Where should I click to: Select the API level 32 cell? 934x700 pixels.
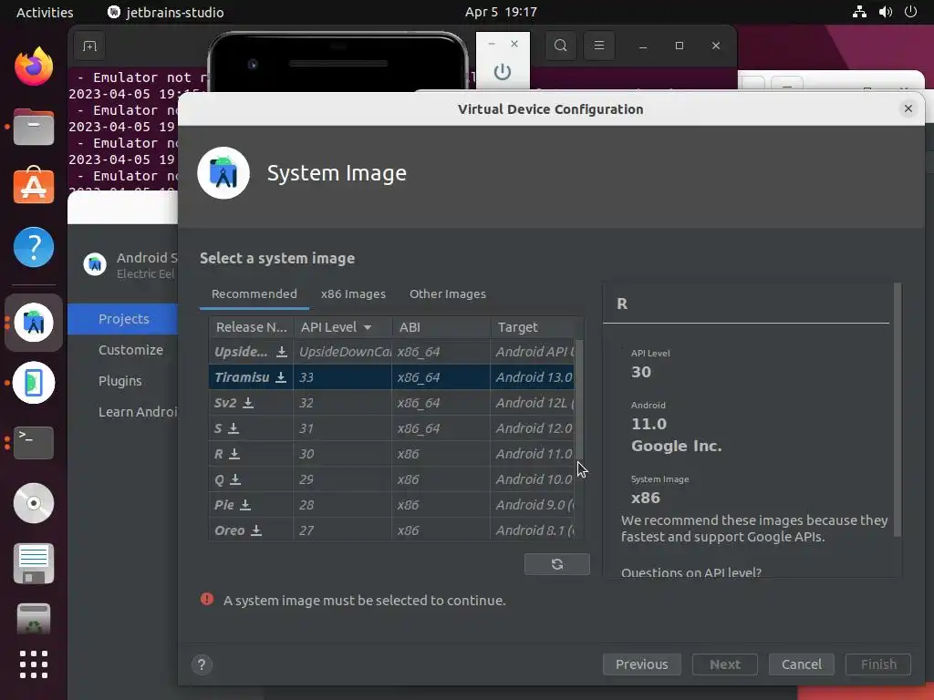point(343,403)
